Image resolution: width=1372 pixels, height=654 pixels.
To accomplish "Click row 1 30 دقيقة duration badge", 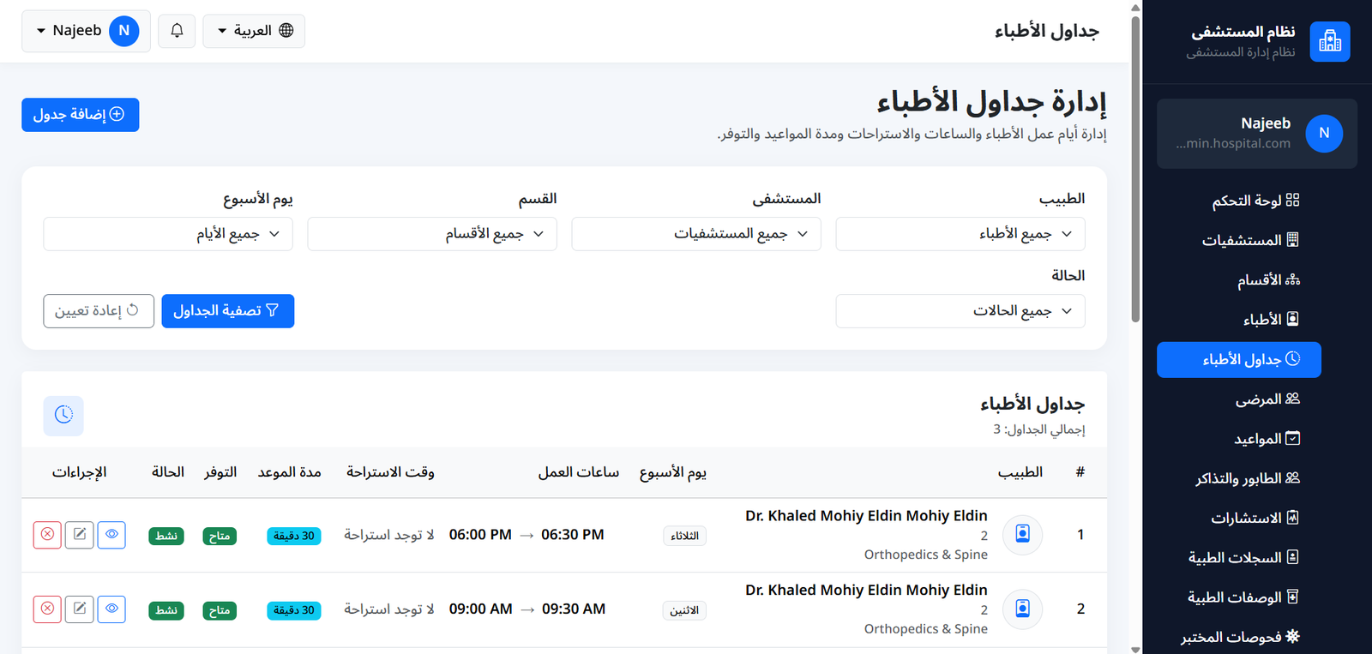I will [x=294, y=536].
